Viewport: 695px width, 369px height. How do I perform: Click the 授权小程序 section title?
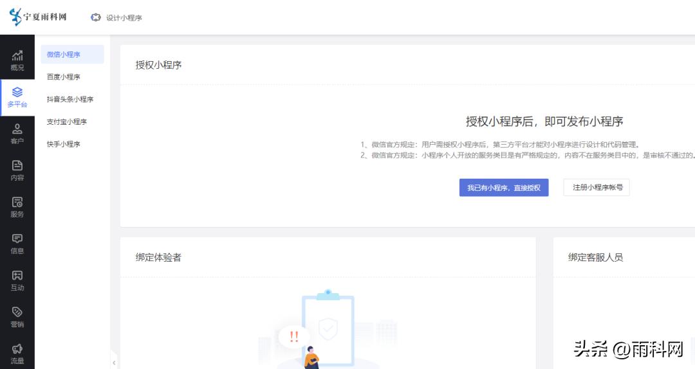coord(159,65)
